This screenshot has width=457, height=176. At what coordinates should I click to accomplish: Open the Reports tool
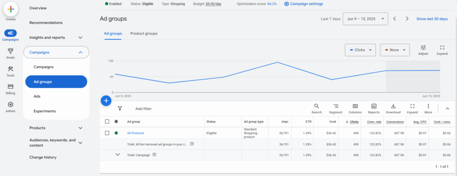(374, 109)
